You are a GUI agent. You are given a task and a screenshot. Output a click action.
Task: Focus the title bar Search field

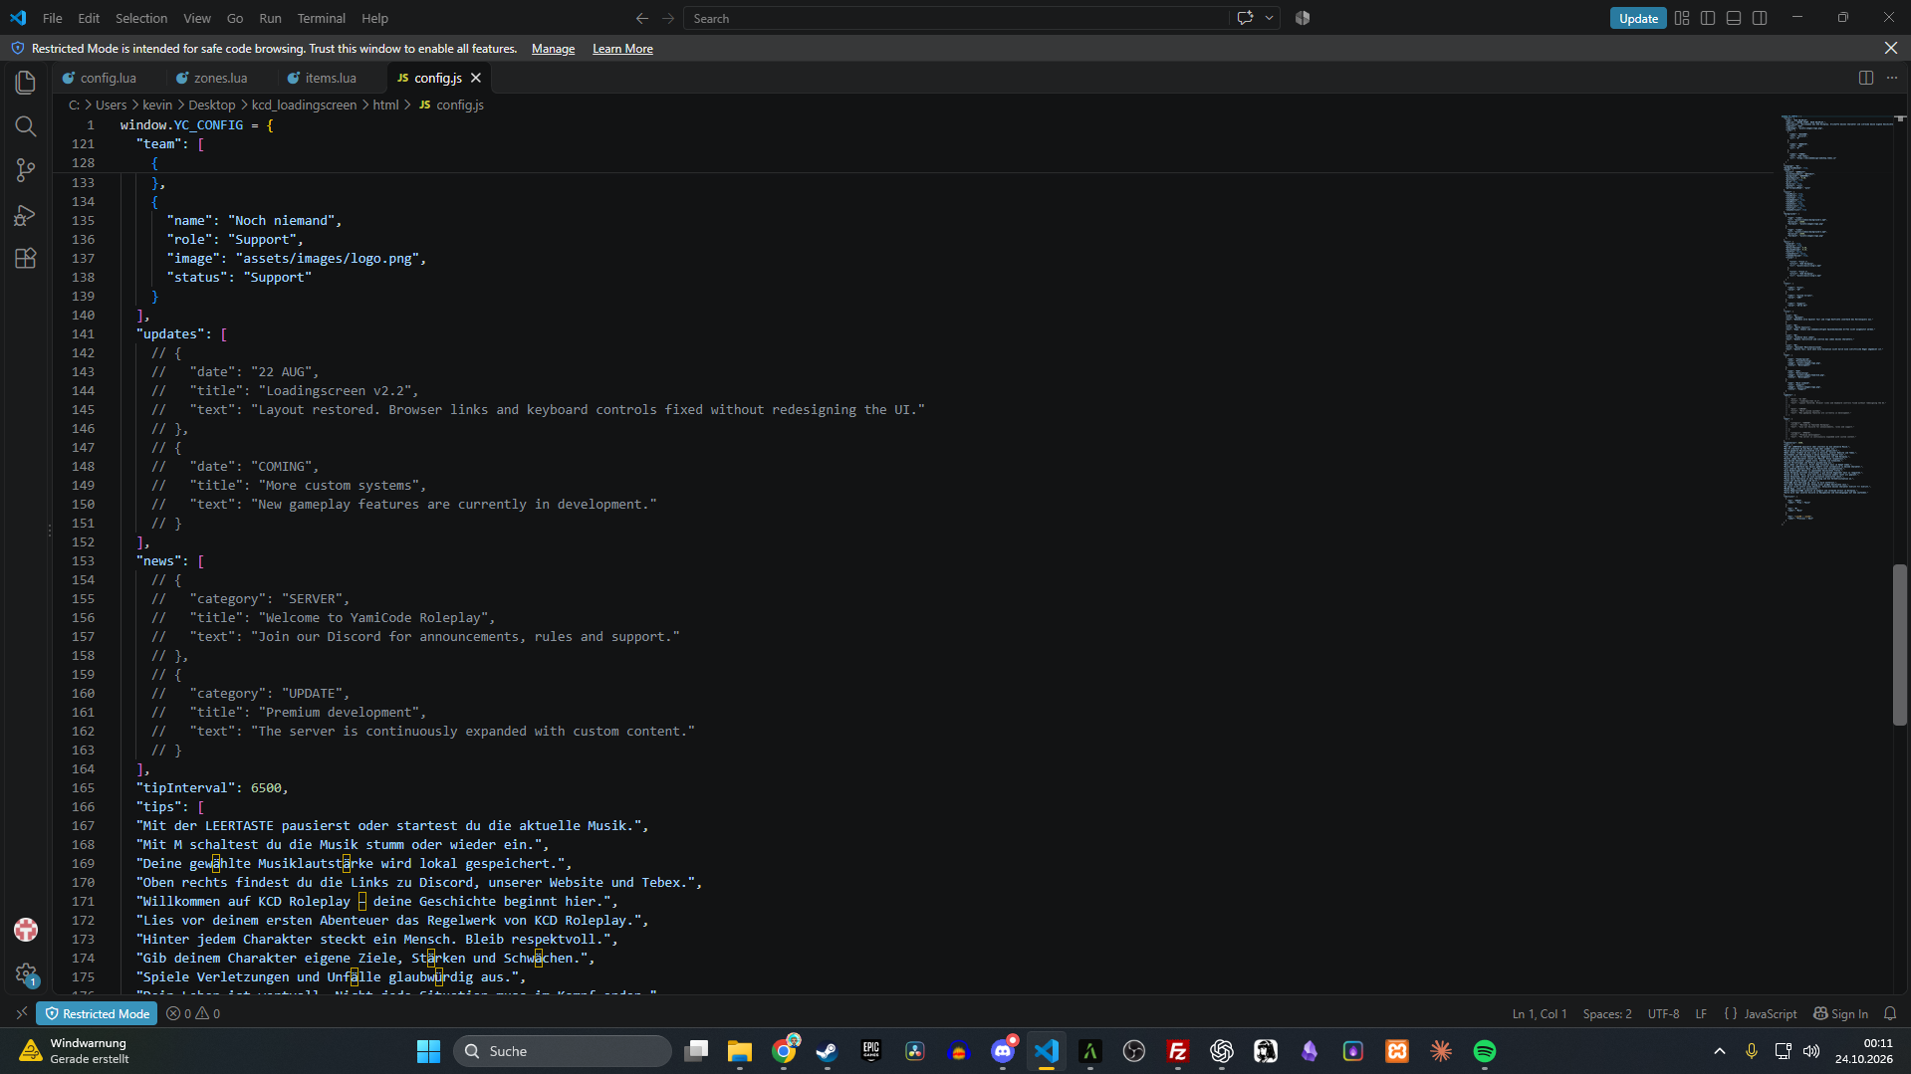pos(956,18)
